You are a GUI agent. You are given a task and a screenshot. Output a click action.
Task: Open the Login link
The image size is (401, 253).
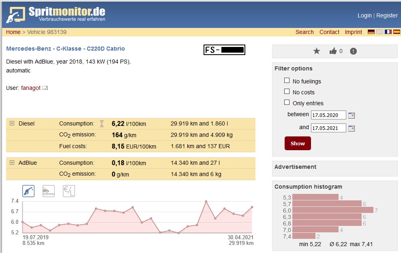[x=365, y=15]
